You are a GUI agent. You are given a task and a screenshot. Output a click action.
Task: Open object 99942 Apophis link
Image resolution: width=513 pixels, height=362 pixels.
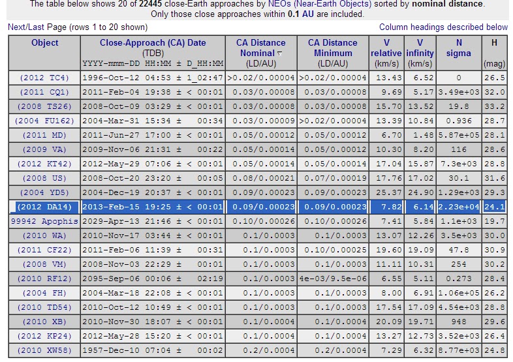tap(44, 221)
